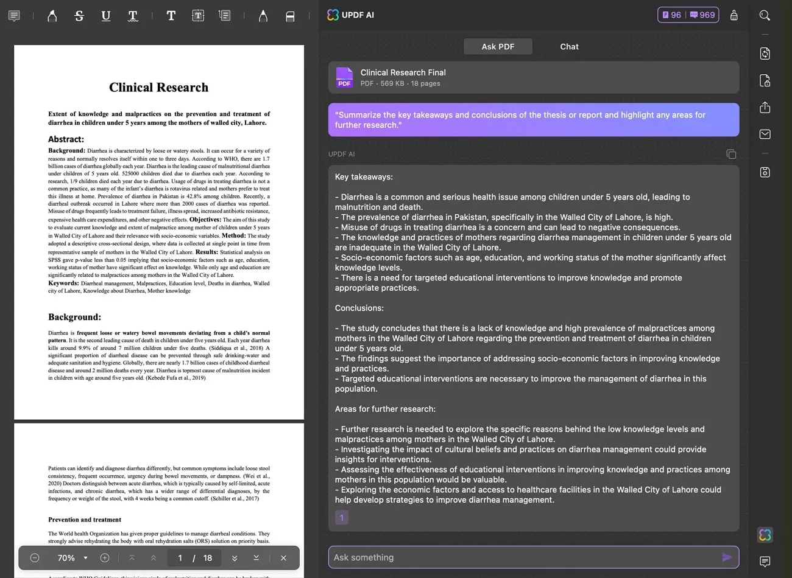Click the Clinical Research document title
Viewport: 792px width, 578px height.
click(158, 87)
